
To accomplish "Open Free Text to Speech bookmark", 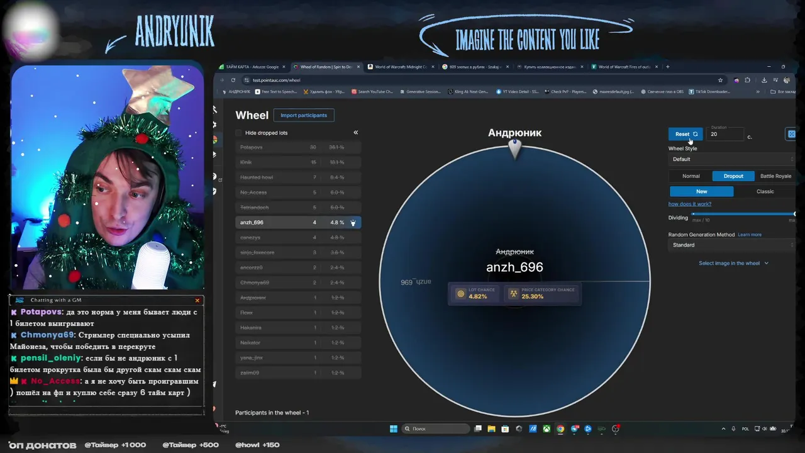I will point(276,92).
